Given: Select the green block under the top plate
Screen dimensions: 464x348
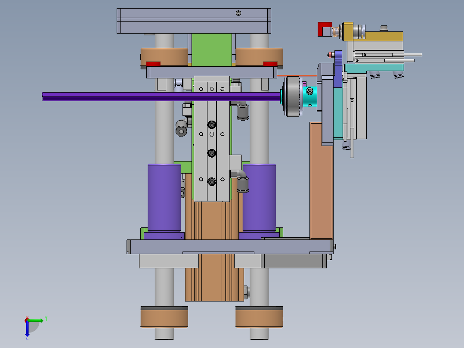Looking at the screenshot, I should click(212, 50).
